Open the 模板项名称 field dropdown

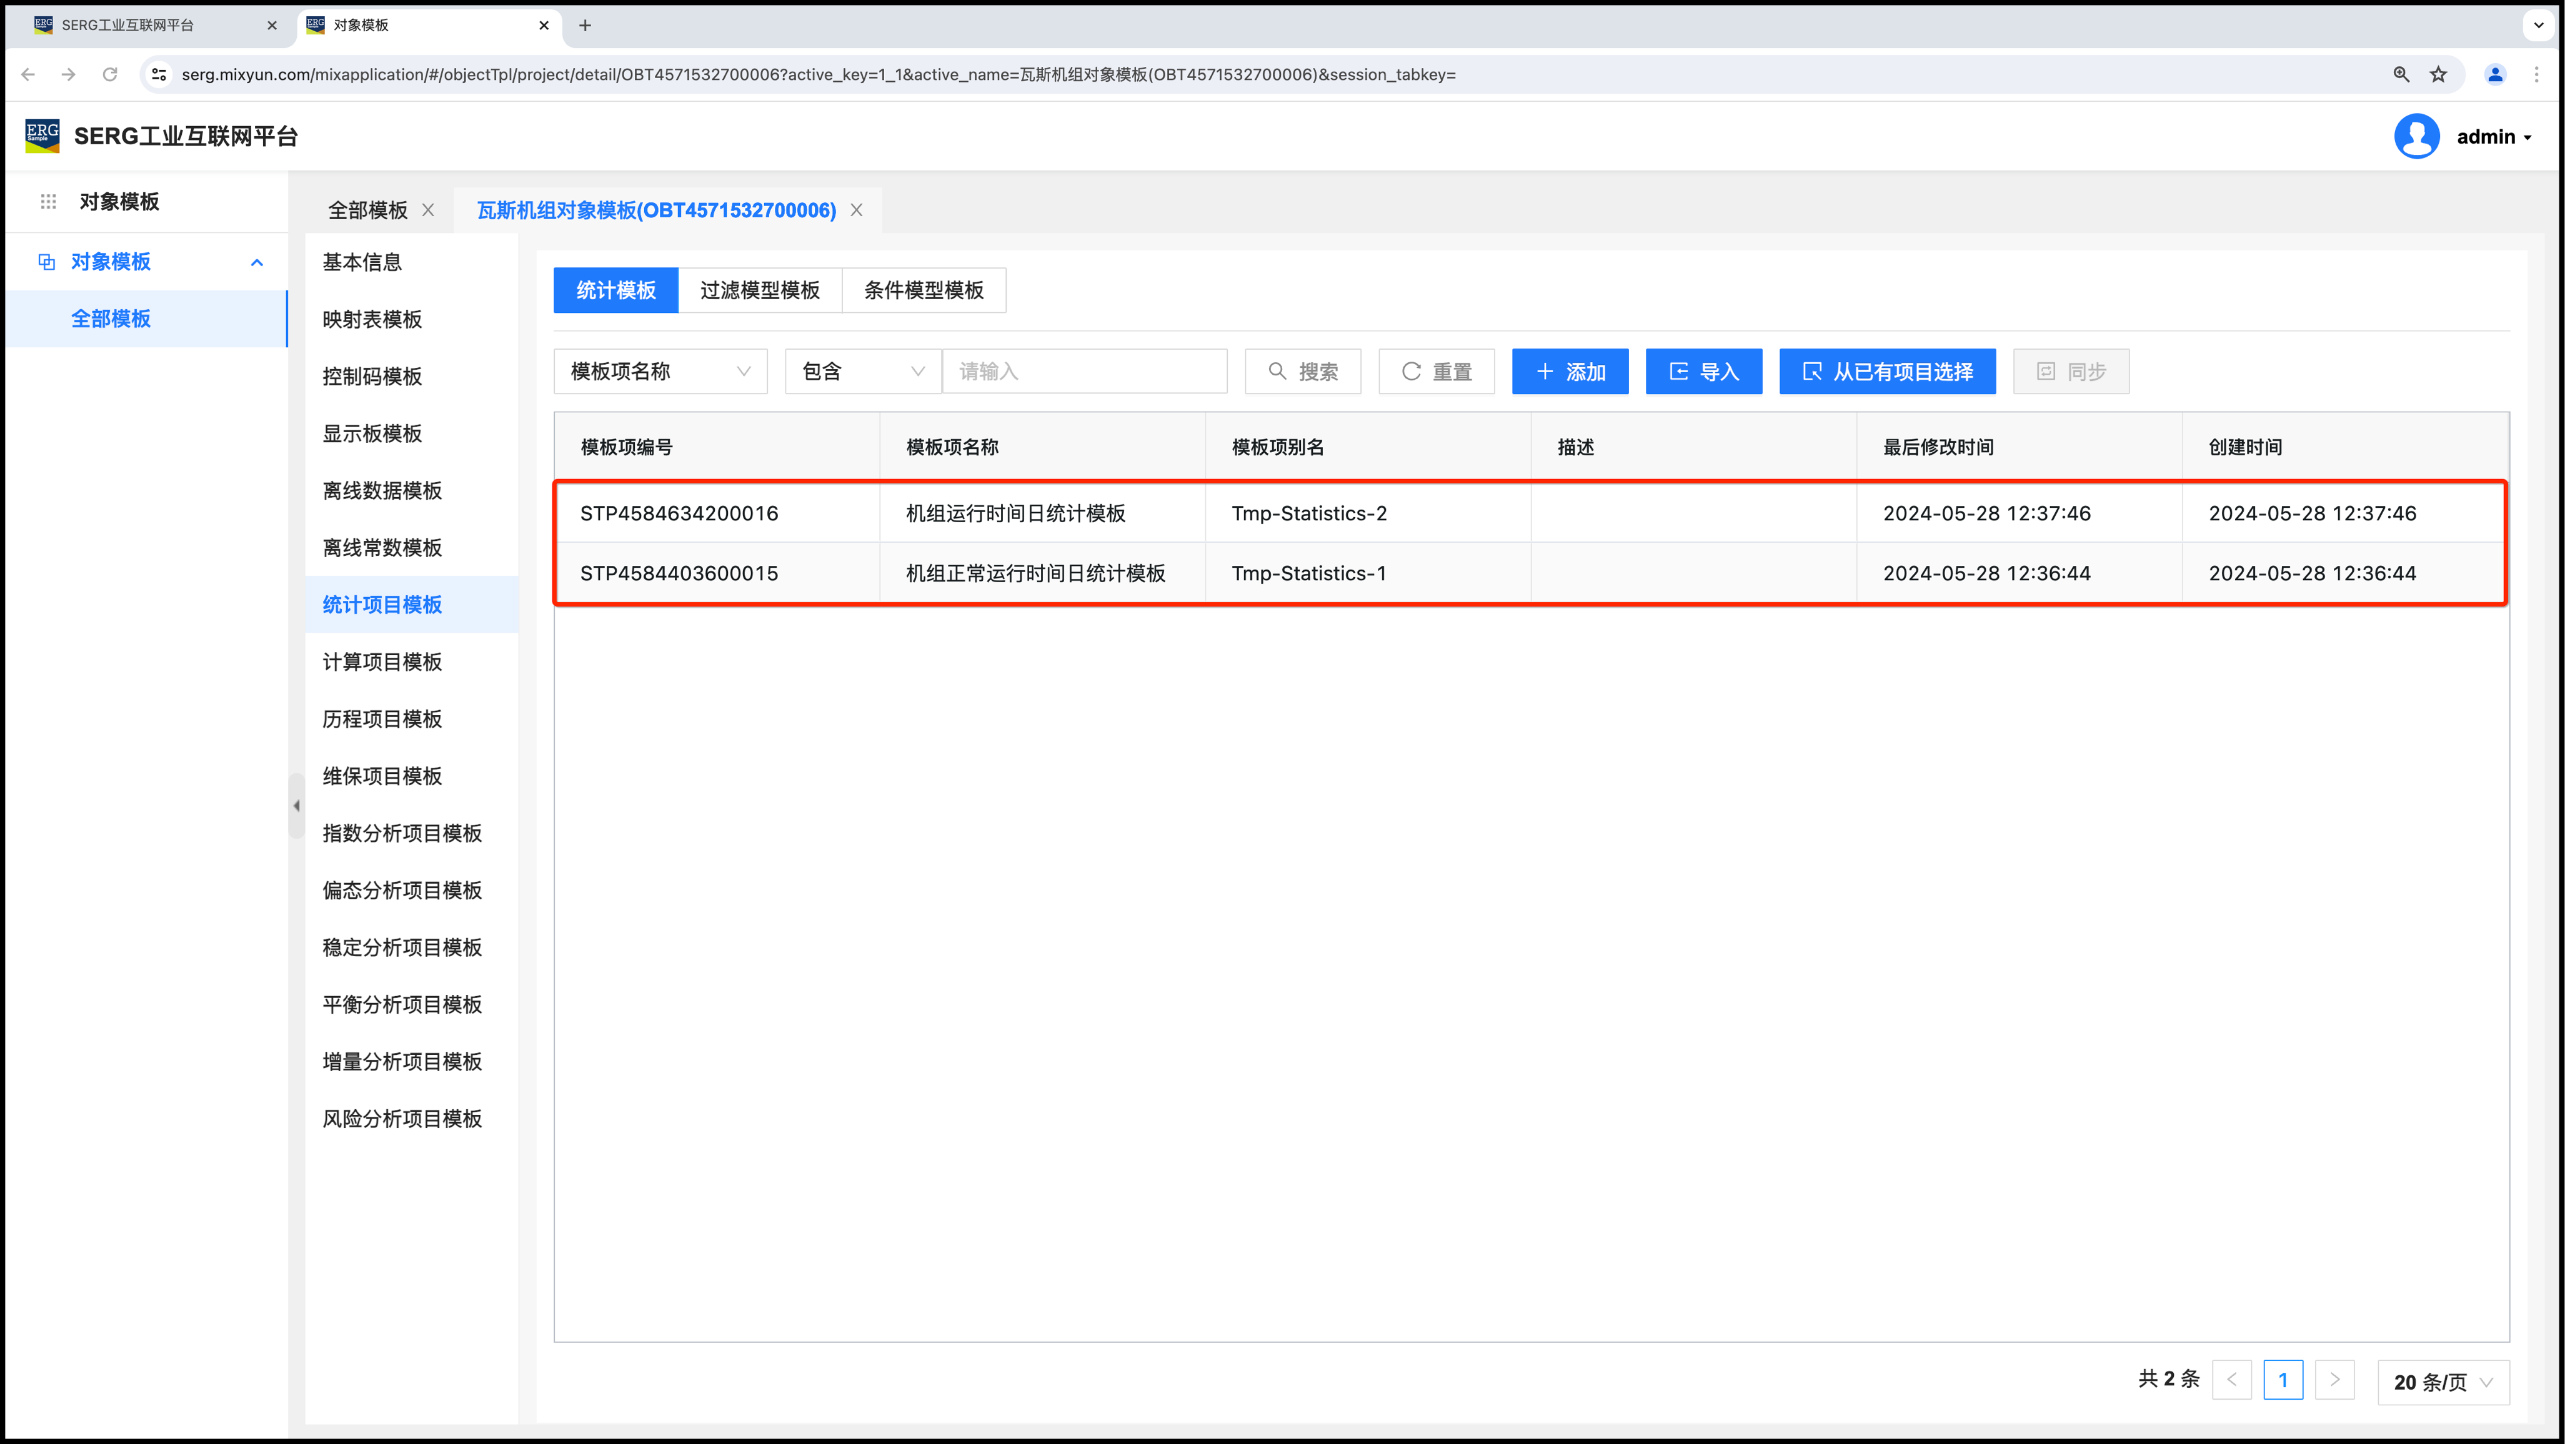point(660,371)
